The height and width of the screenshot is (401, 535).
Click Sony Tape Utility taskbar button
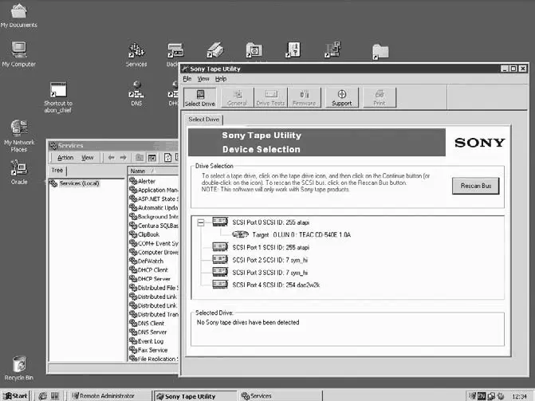pyautogui.click(x=195, y=396)
